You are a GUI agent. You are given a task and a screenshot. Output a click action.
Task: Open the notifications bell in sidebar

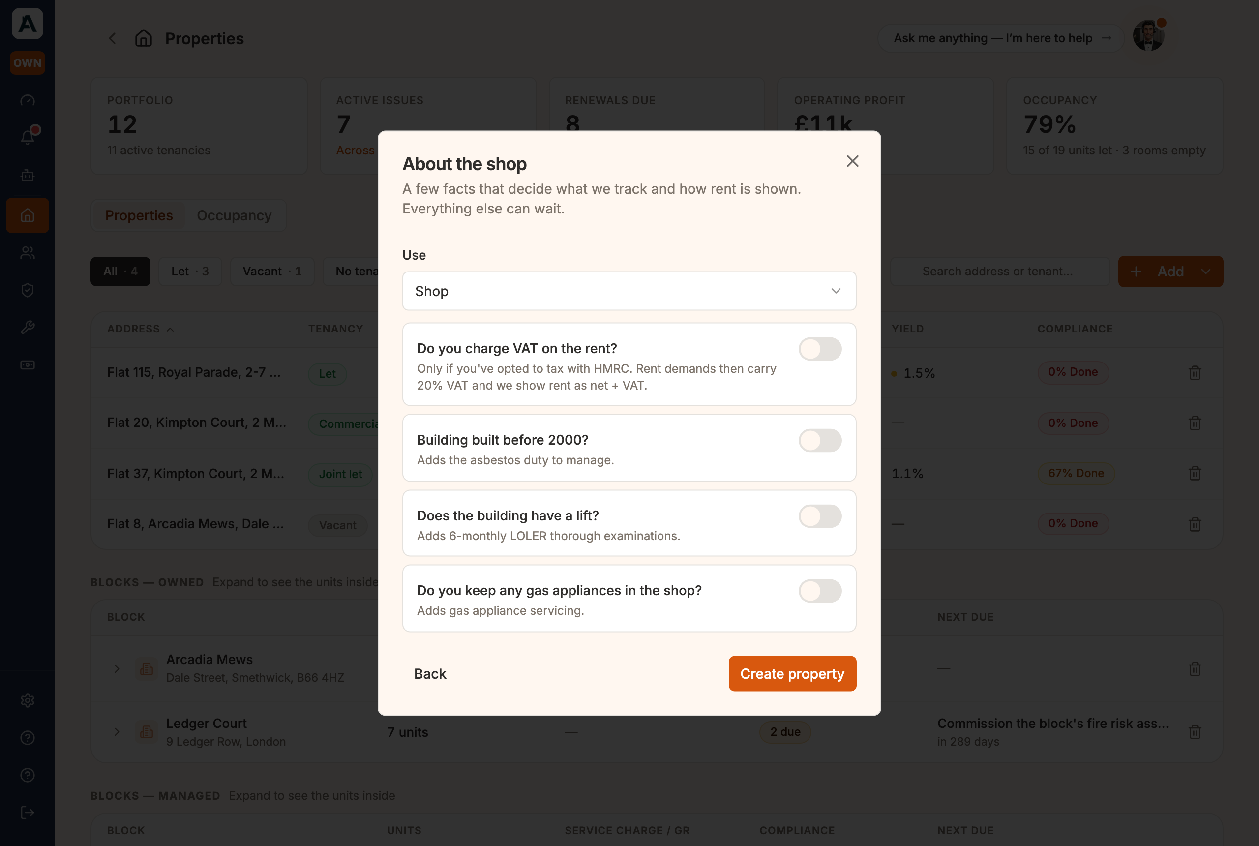pyautogui.click(x=28, y=137)
